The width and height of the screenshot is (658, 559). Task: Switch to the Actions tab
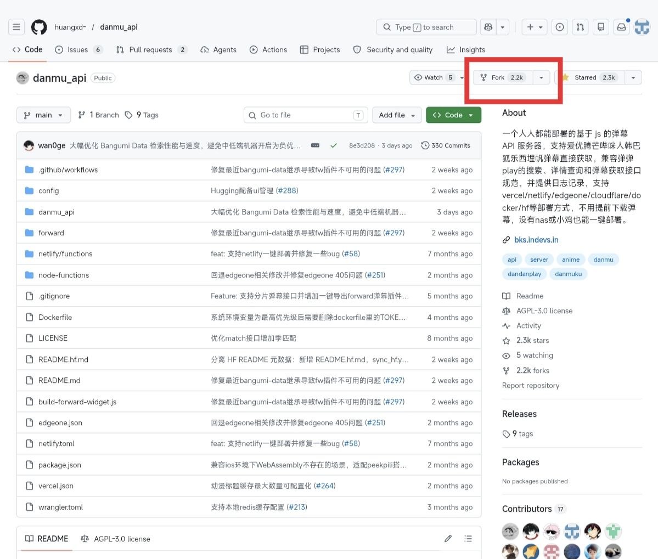pos(268,49)
